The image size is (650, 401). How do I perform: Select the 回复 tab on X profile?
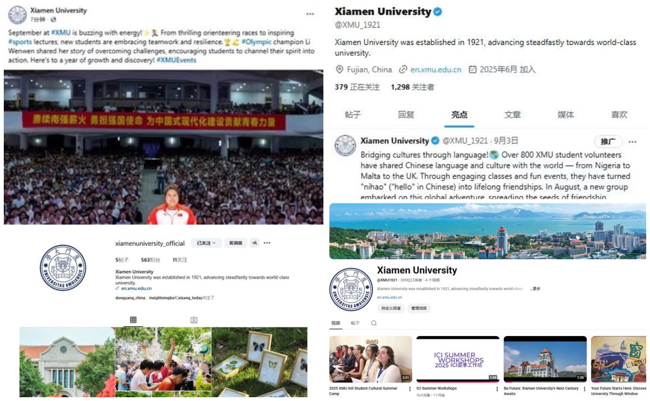point(406,115)
